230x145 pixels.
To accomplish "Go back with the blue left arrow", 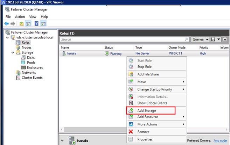I will pyautogui.click(x=6, y=23).
